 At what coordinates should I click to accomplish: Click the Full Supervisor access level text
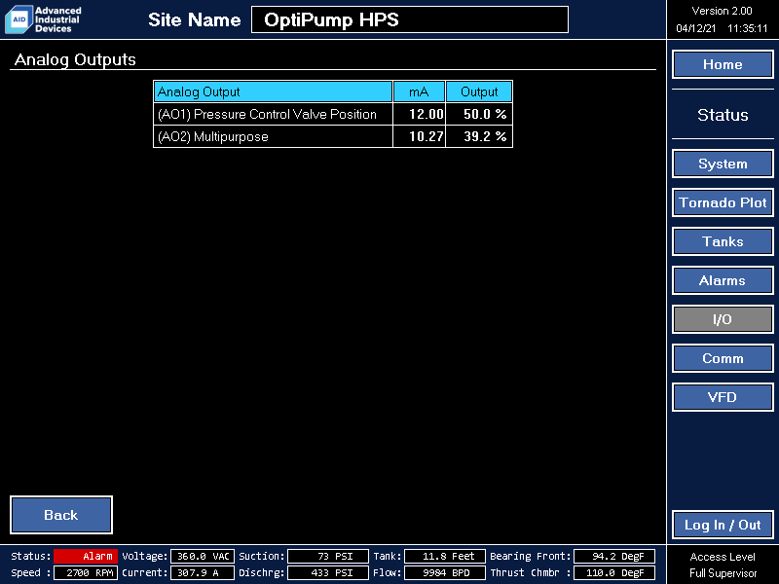coord(723,573)
